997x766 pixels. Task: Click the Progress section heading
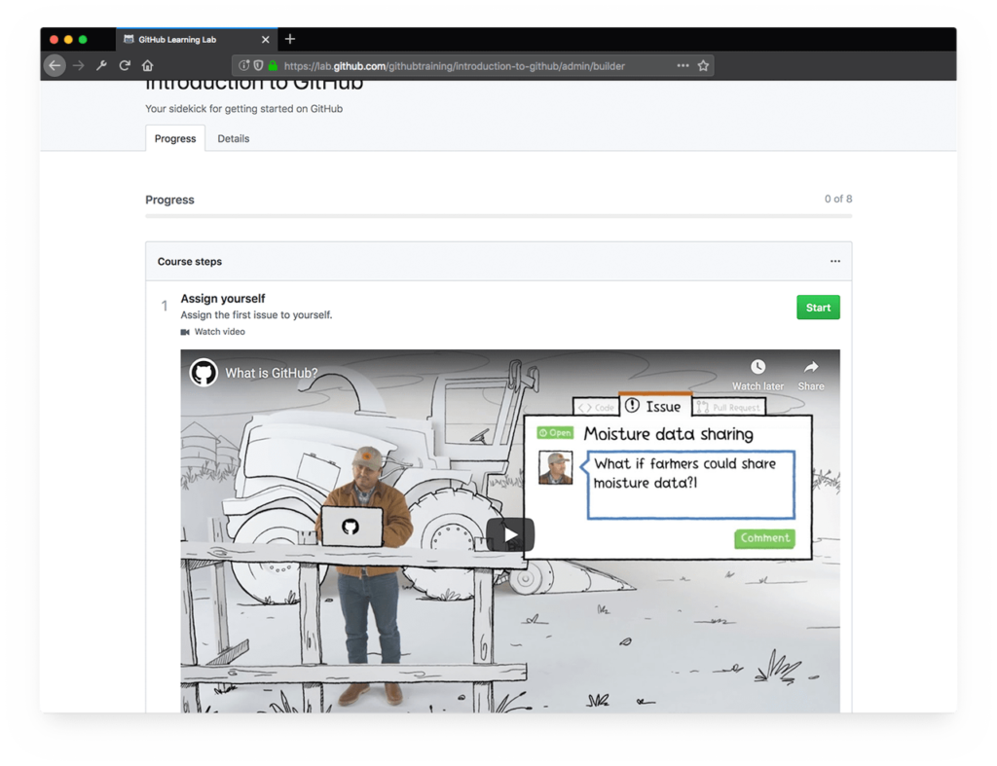click(169, 200)
